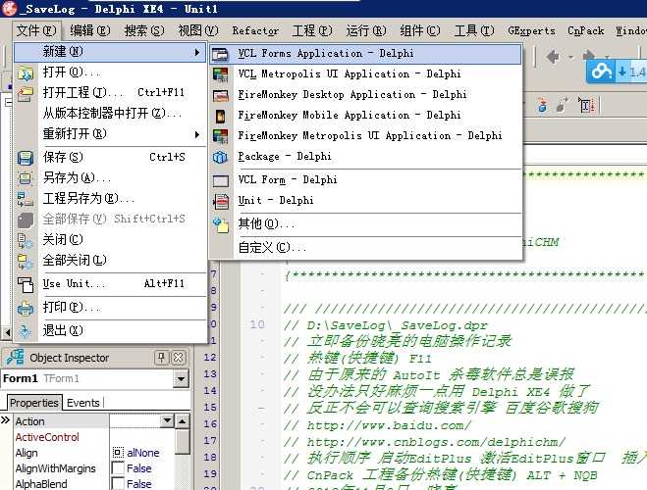Click the text cursor toolbar icon
647x490 pixels.
pyautogui.click(x=586, y=106)
